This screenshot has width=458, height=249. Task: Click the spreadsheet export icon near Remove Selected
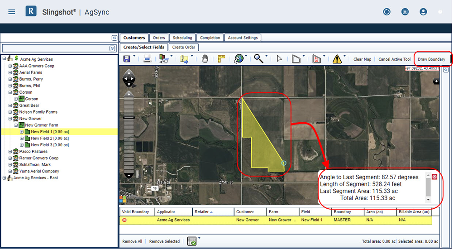(191, 241)
